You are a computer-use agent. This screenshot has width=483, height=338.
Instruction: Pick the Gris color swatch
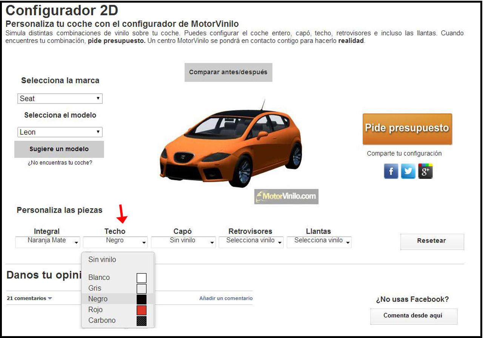coord(142,289)
